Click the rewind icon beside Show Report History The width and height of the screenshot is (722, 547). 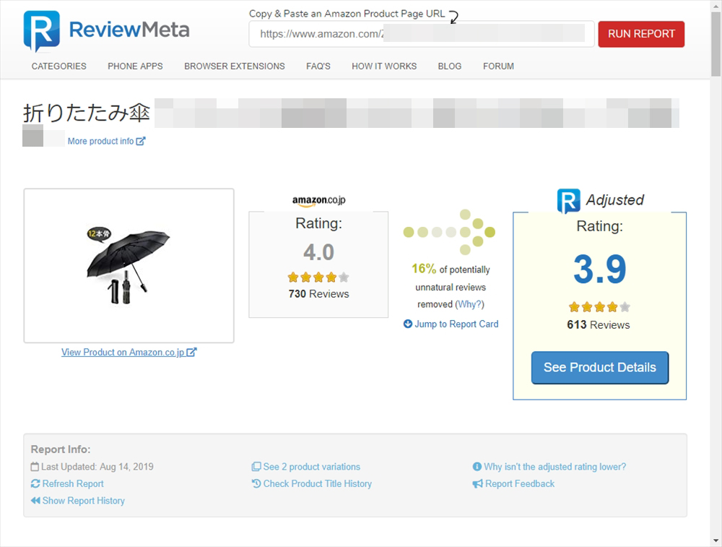click(35, 501)
